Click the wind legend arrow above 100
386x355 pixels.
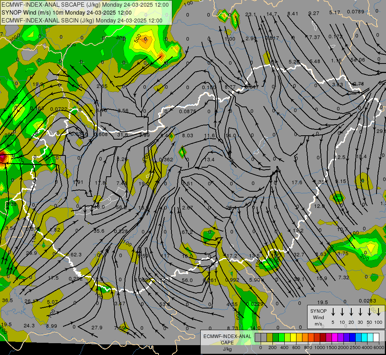click(379, 312)
